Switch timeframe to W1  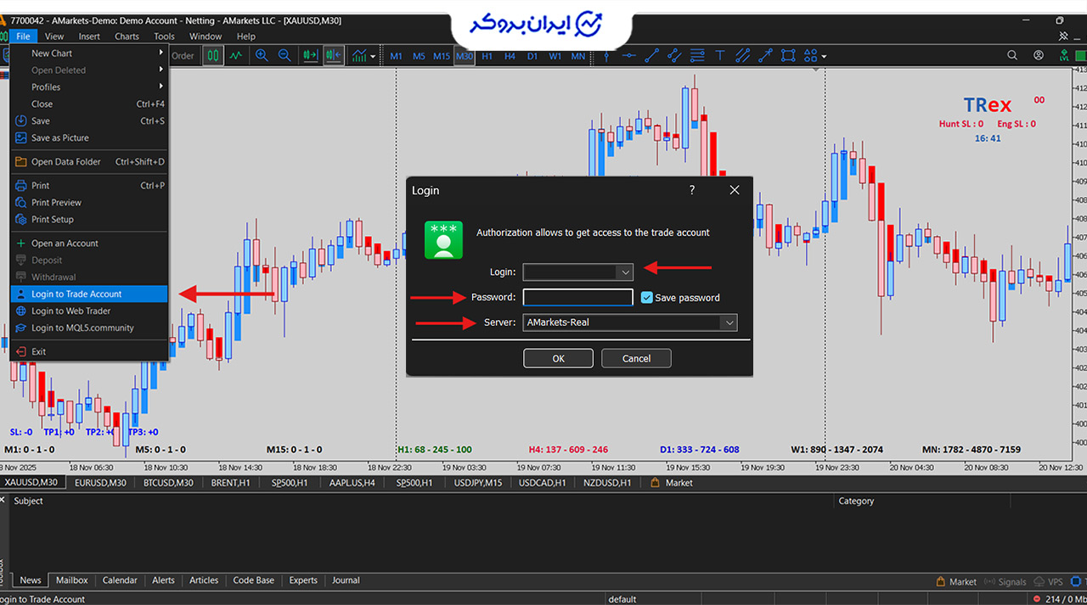tap(555, 56)
